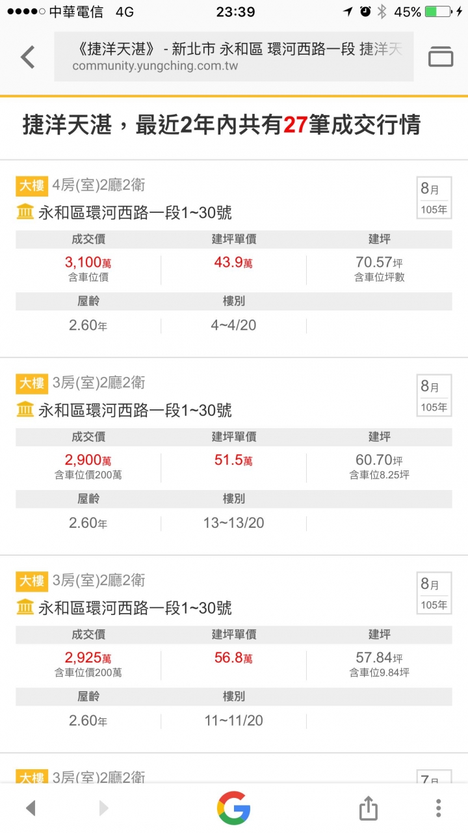Click building icon of second listing

[25, 410]
